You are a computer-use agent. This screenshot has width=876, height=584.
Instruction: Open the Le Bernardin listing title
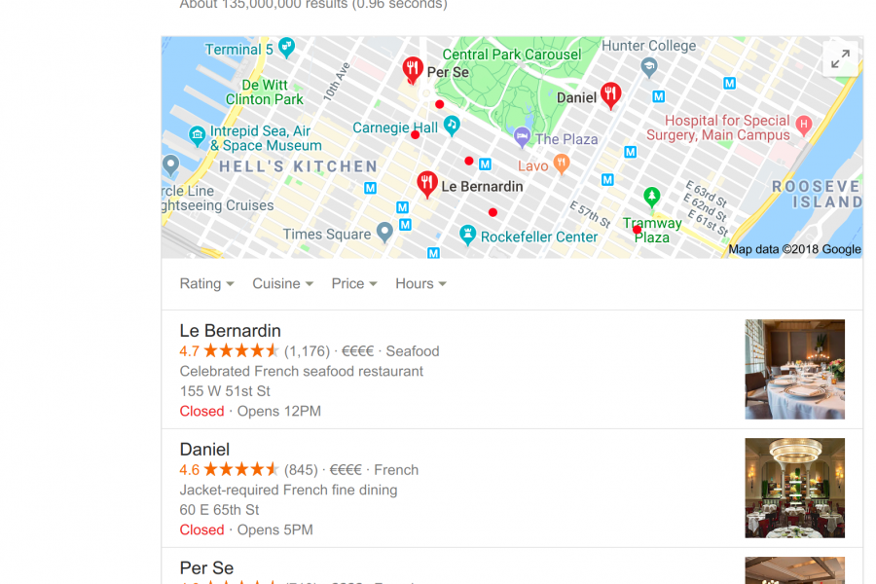click(x=230, y=330)
